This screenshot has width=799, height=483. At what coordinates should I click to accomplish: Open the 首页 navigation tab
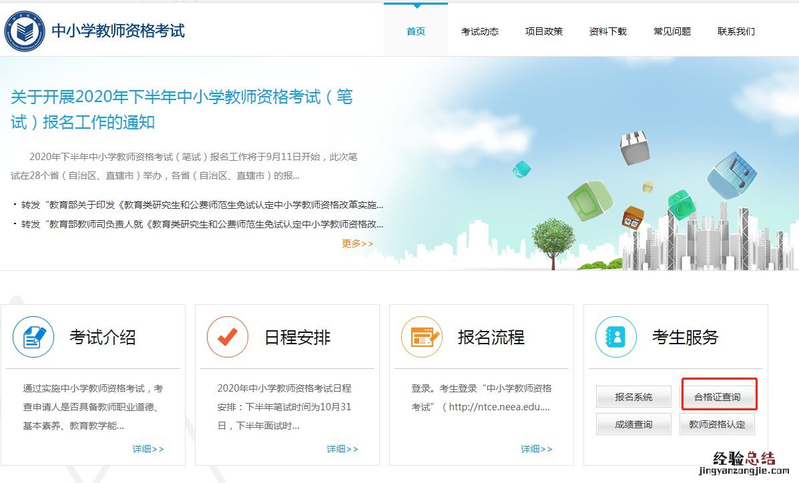pos(416,31)
